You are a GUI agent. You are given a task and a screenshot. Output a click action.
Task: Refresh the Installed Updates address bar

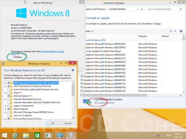[142, 9]
